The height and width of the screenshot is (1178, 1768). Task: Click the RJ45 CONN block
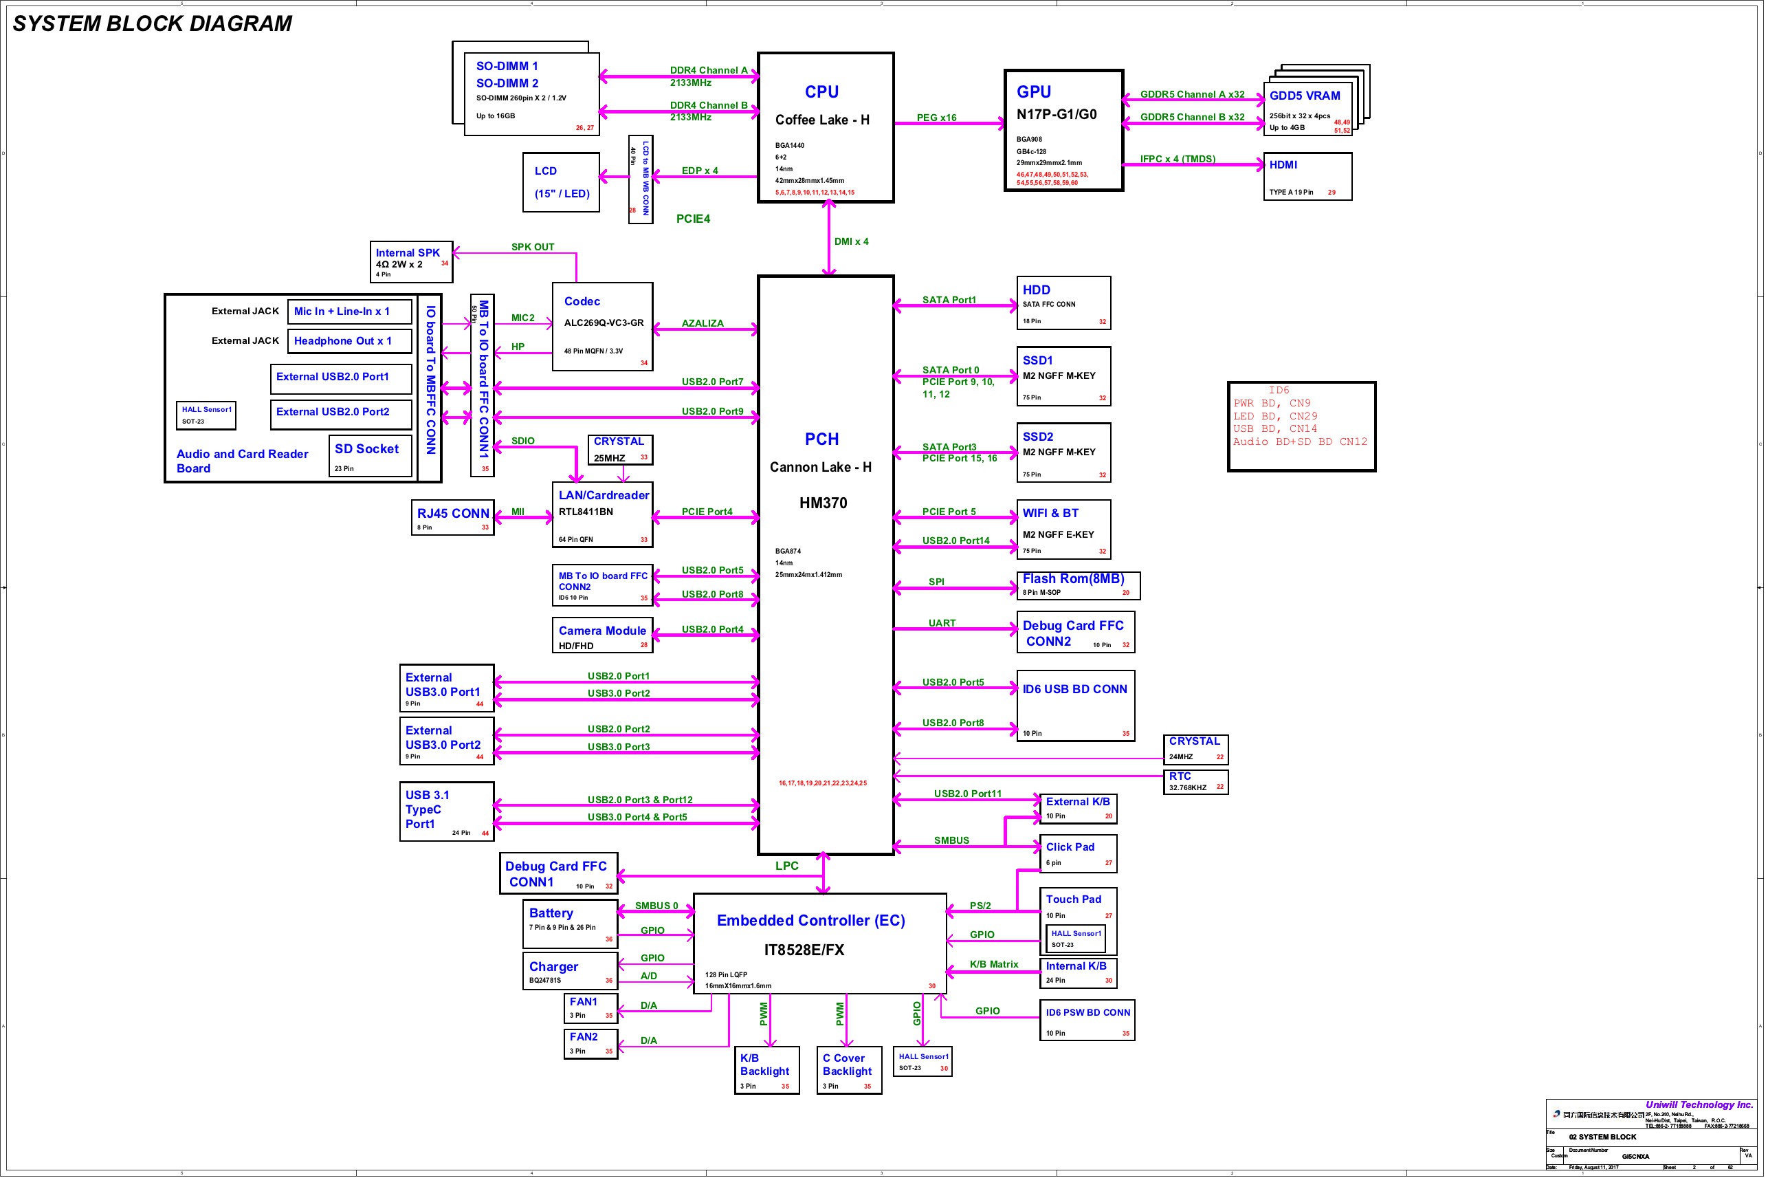click(453, 517)
